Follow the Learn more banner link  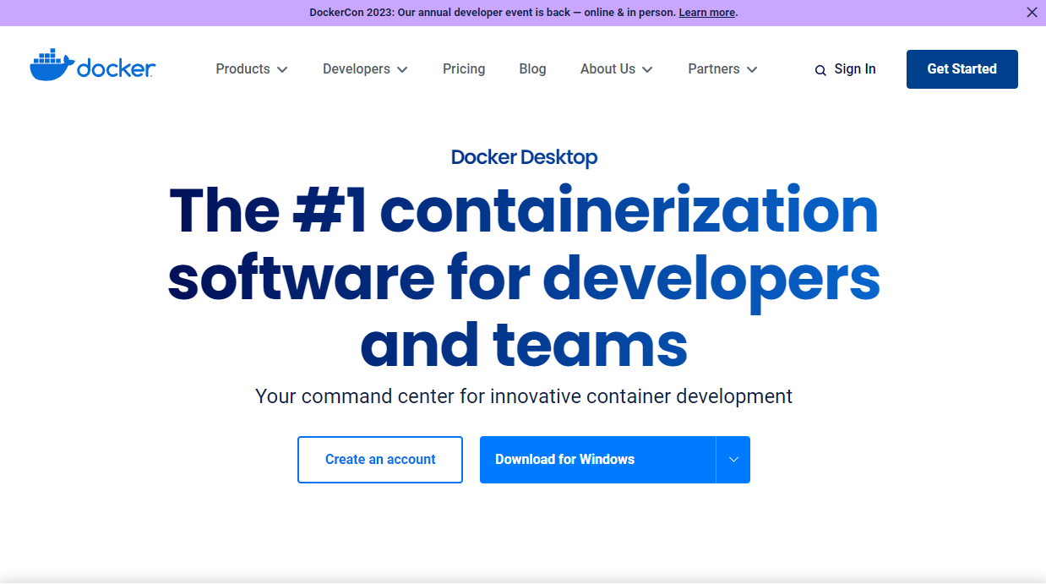pyautogui.click(x=706, y=13)
